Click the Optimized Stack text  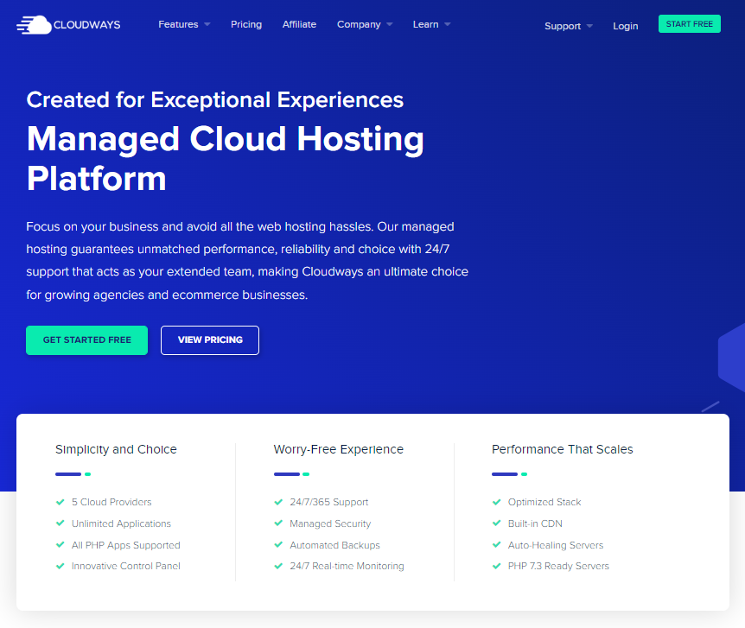[x=544, y=502]
